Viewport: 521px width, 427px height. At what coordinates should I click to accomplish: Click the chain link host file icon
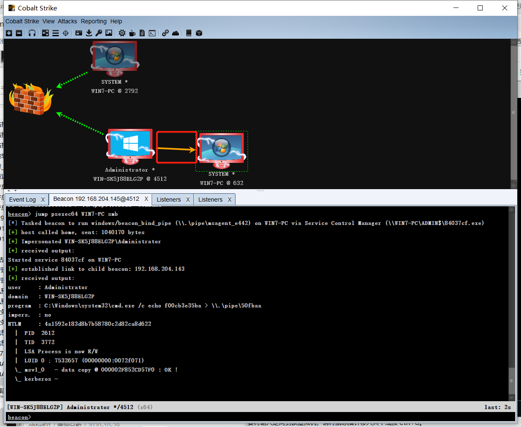165,33
